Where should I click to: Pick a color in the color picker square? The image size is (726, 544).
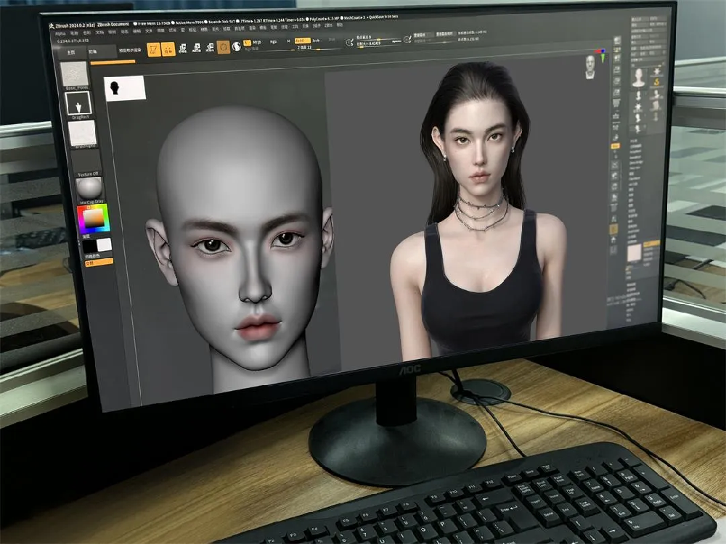pyautogui.click(x=93, y=218)
